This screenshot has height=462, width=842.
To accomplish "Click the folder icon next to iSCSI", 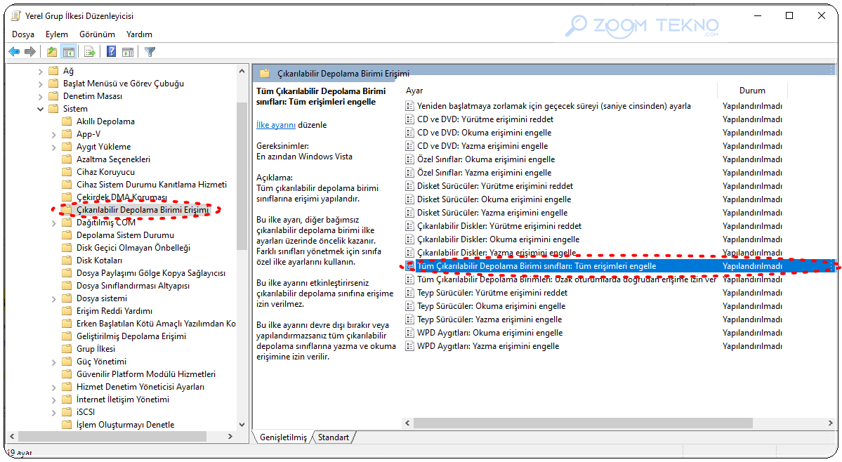I will [67, 412].
